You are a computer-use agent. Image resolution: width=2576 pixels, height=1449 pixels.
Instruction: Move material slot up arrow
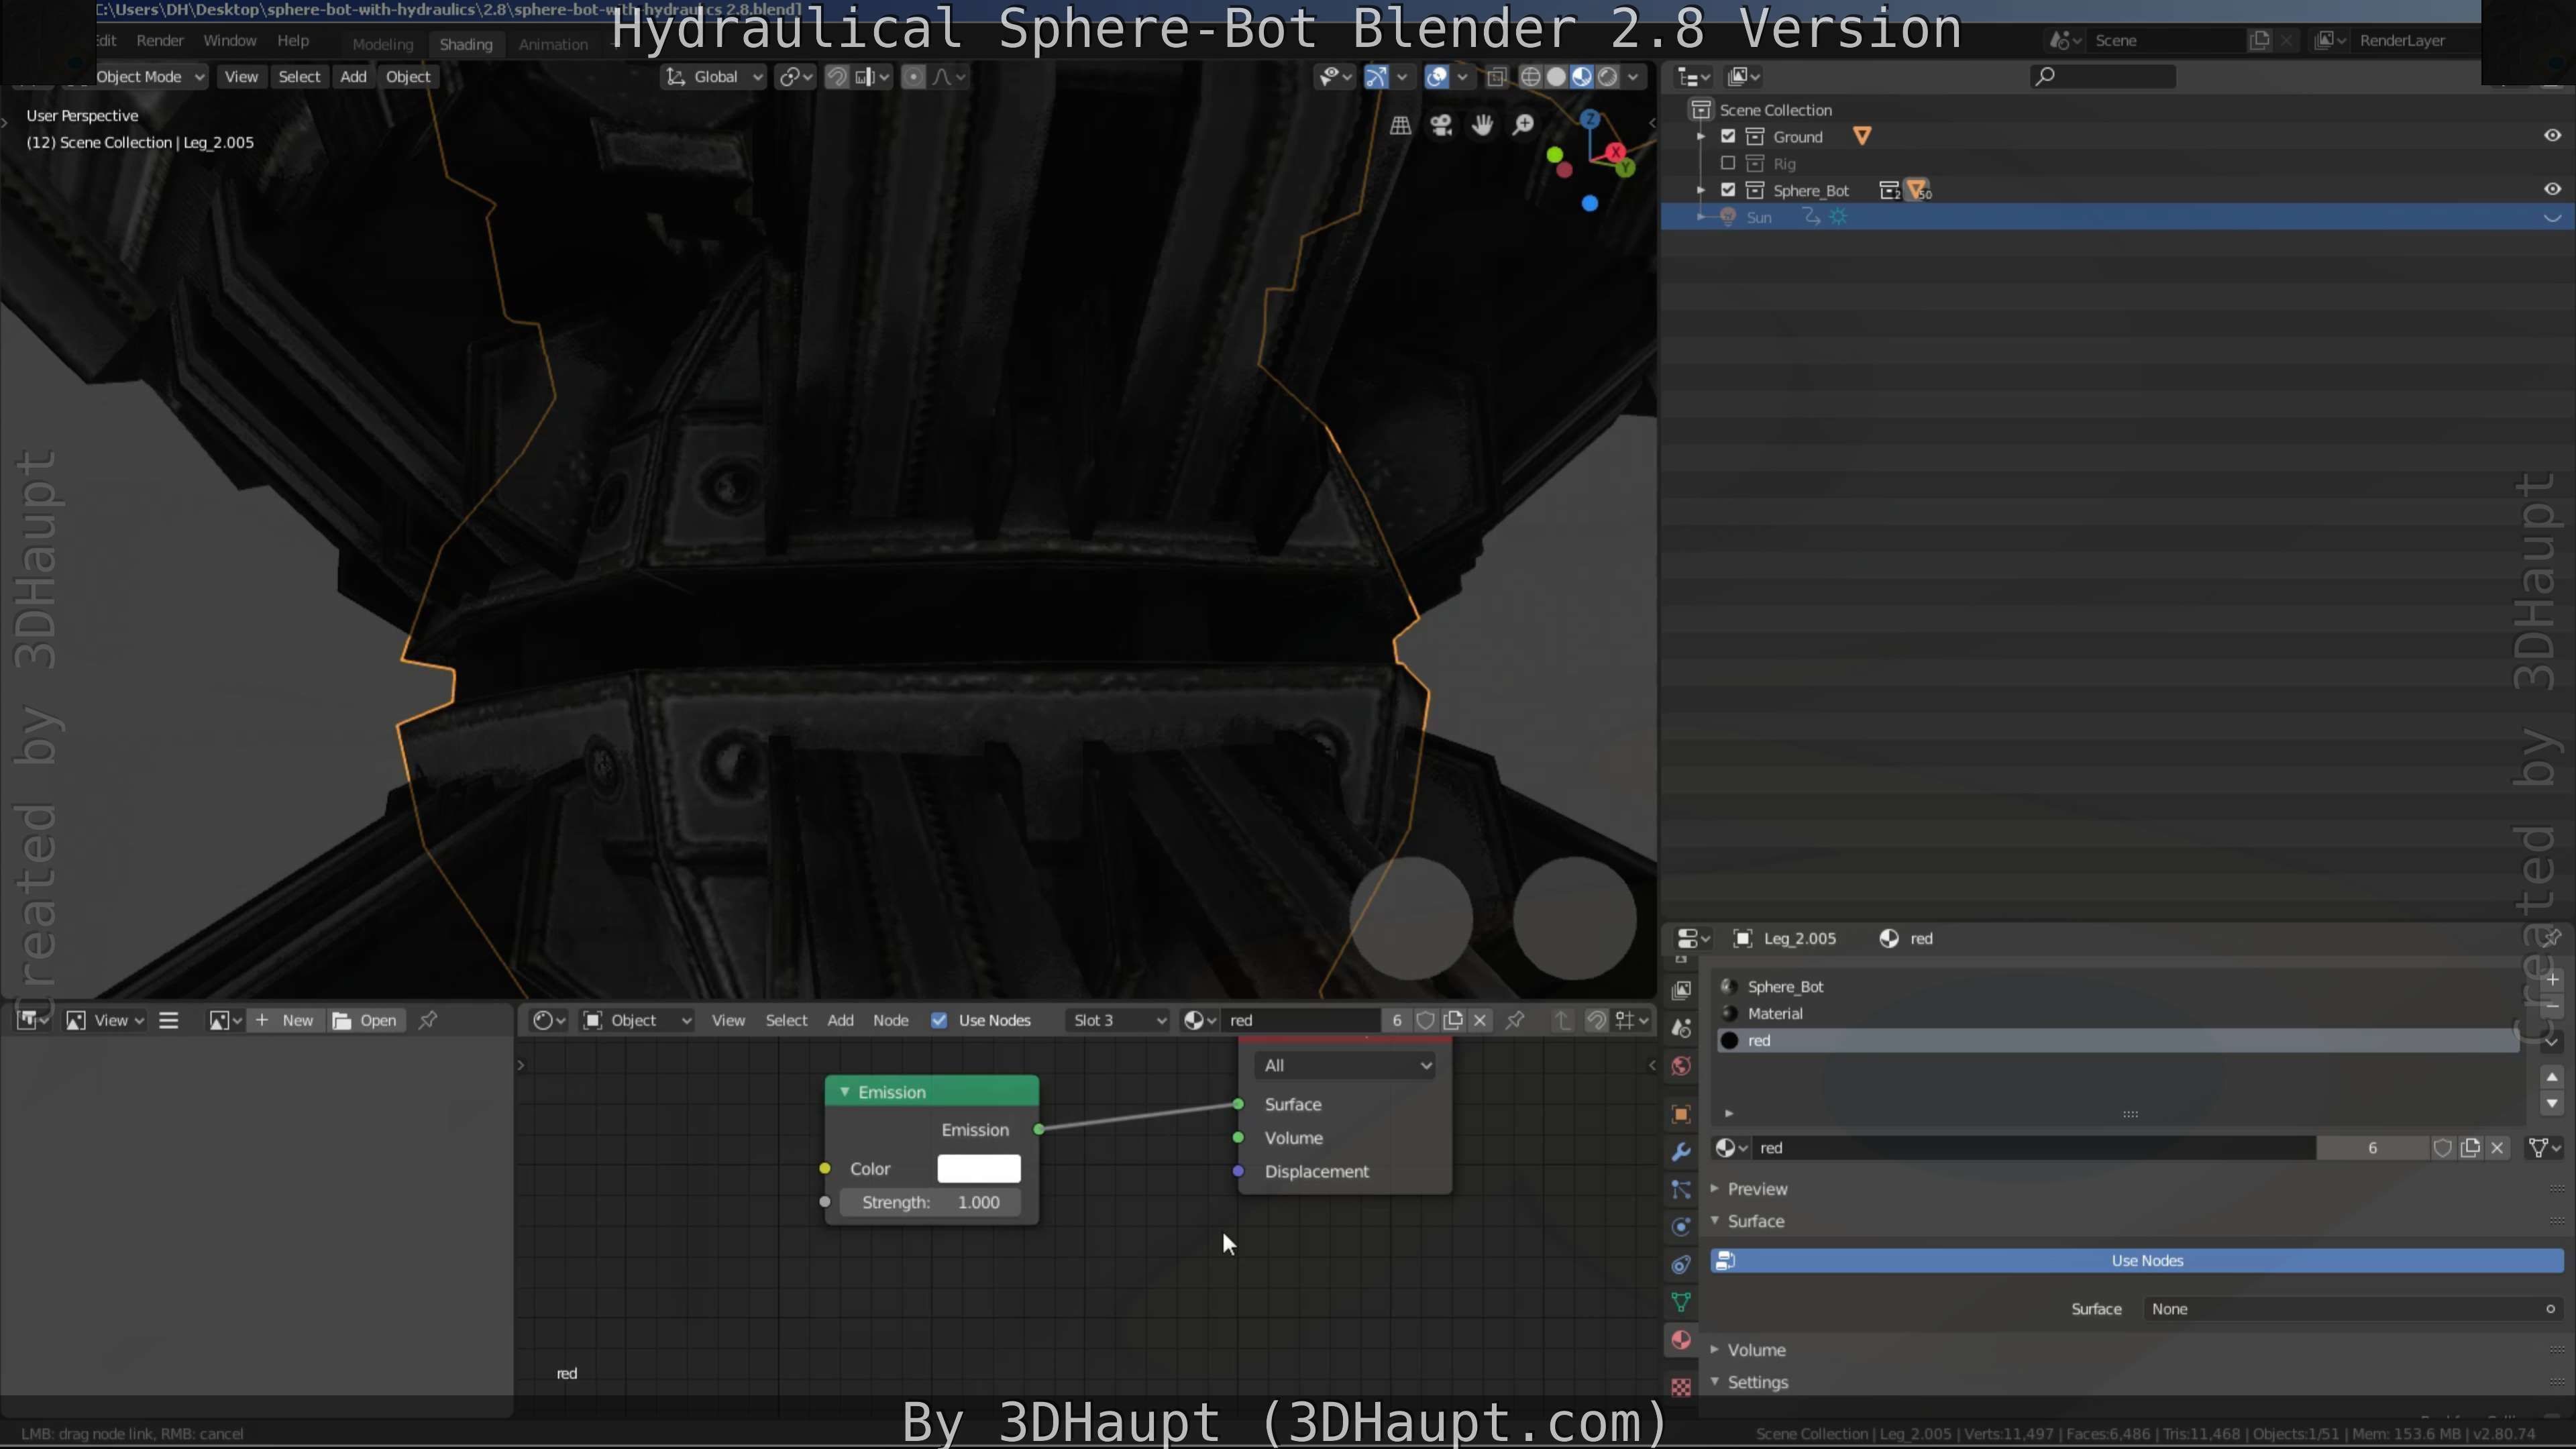click(x=2552, y=1077)
